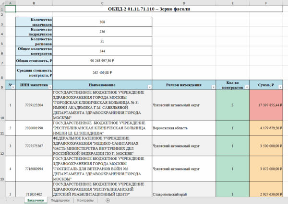
Task: Select name cell Городская клиническая больница № 31
Action: point(102,105)
